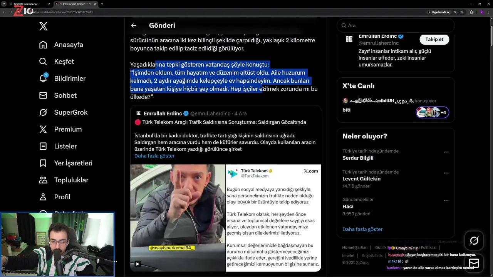This screenshot has height=277, width=493.
Task: Open the tab search dropdown arrow
Action: [4, 4]
